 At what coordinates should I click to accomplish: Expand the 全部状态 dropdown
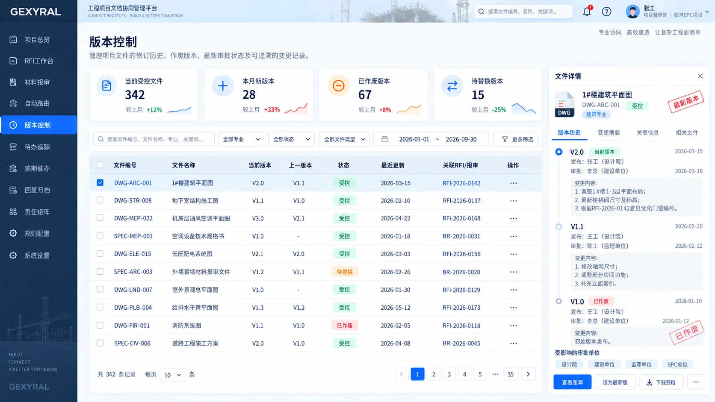pyautogui.click(x=291, y=139)
